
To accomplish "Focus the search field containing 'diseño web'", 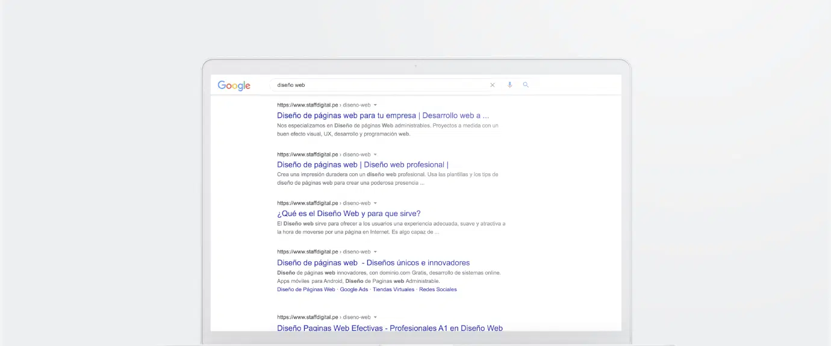I will (379, 85).
